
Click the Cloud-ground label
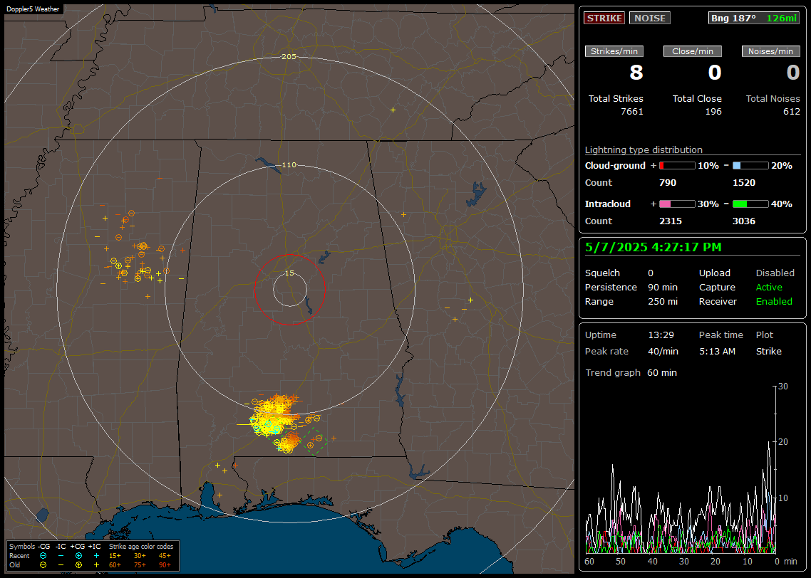point(615,166)
